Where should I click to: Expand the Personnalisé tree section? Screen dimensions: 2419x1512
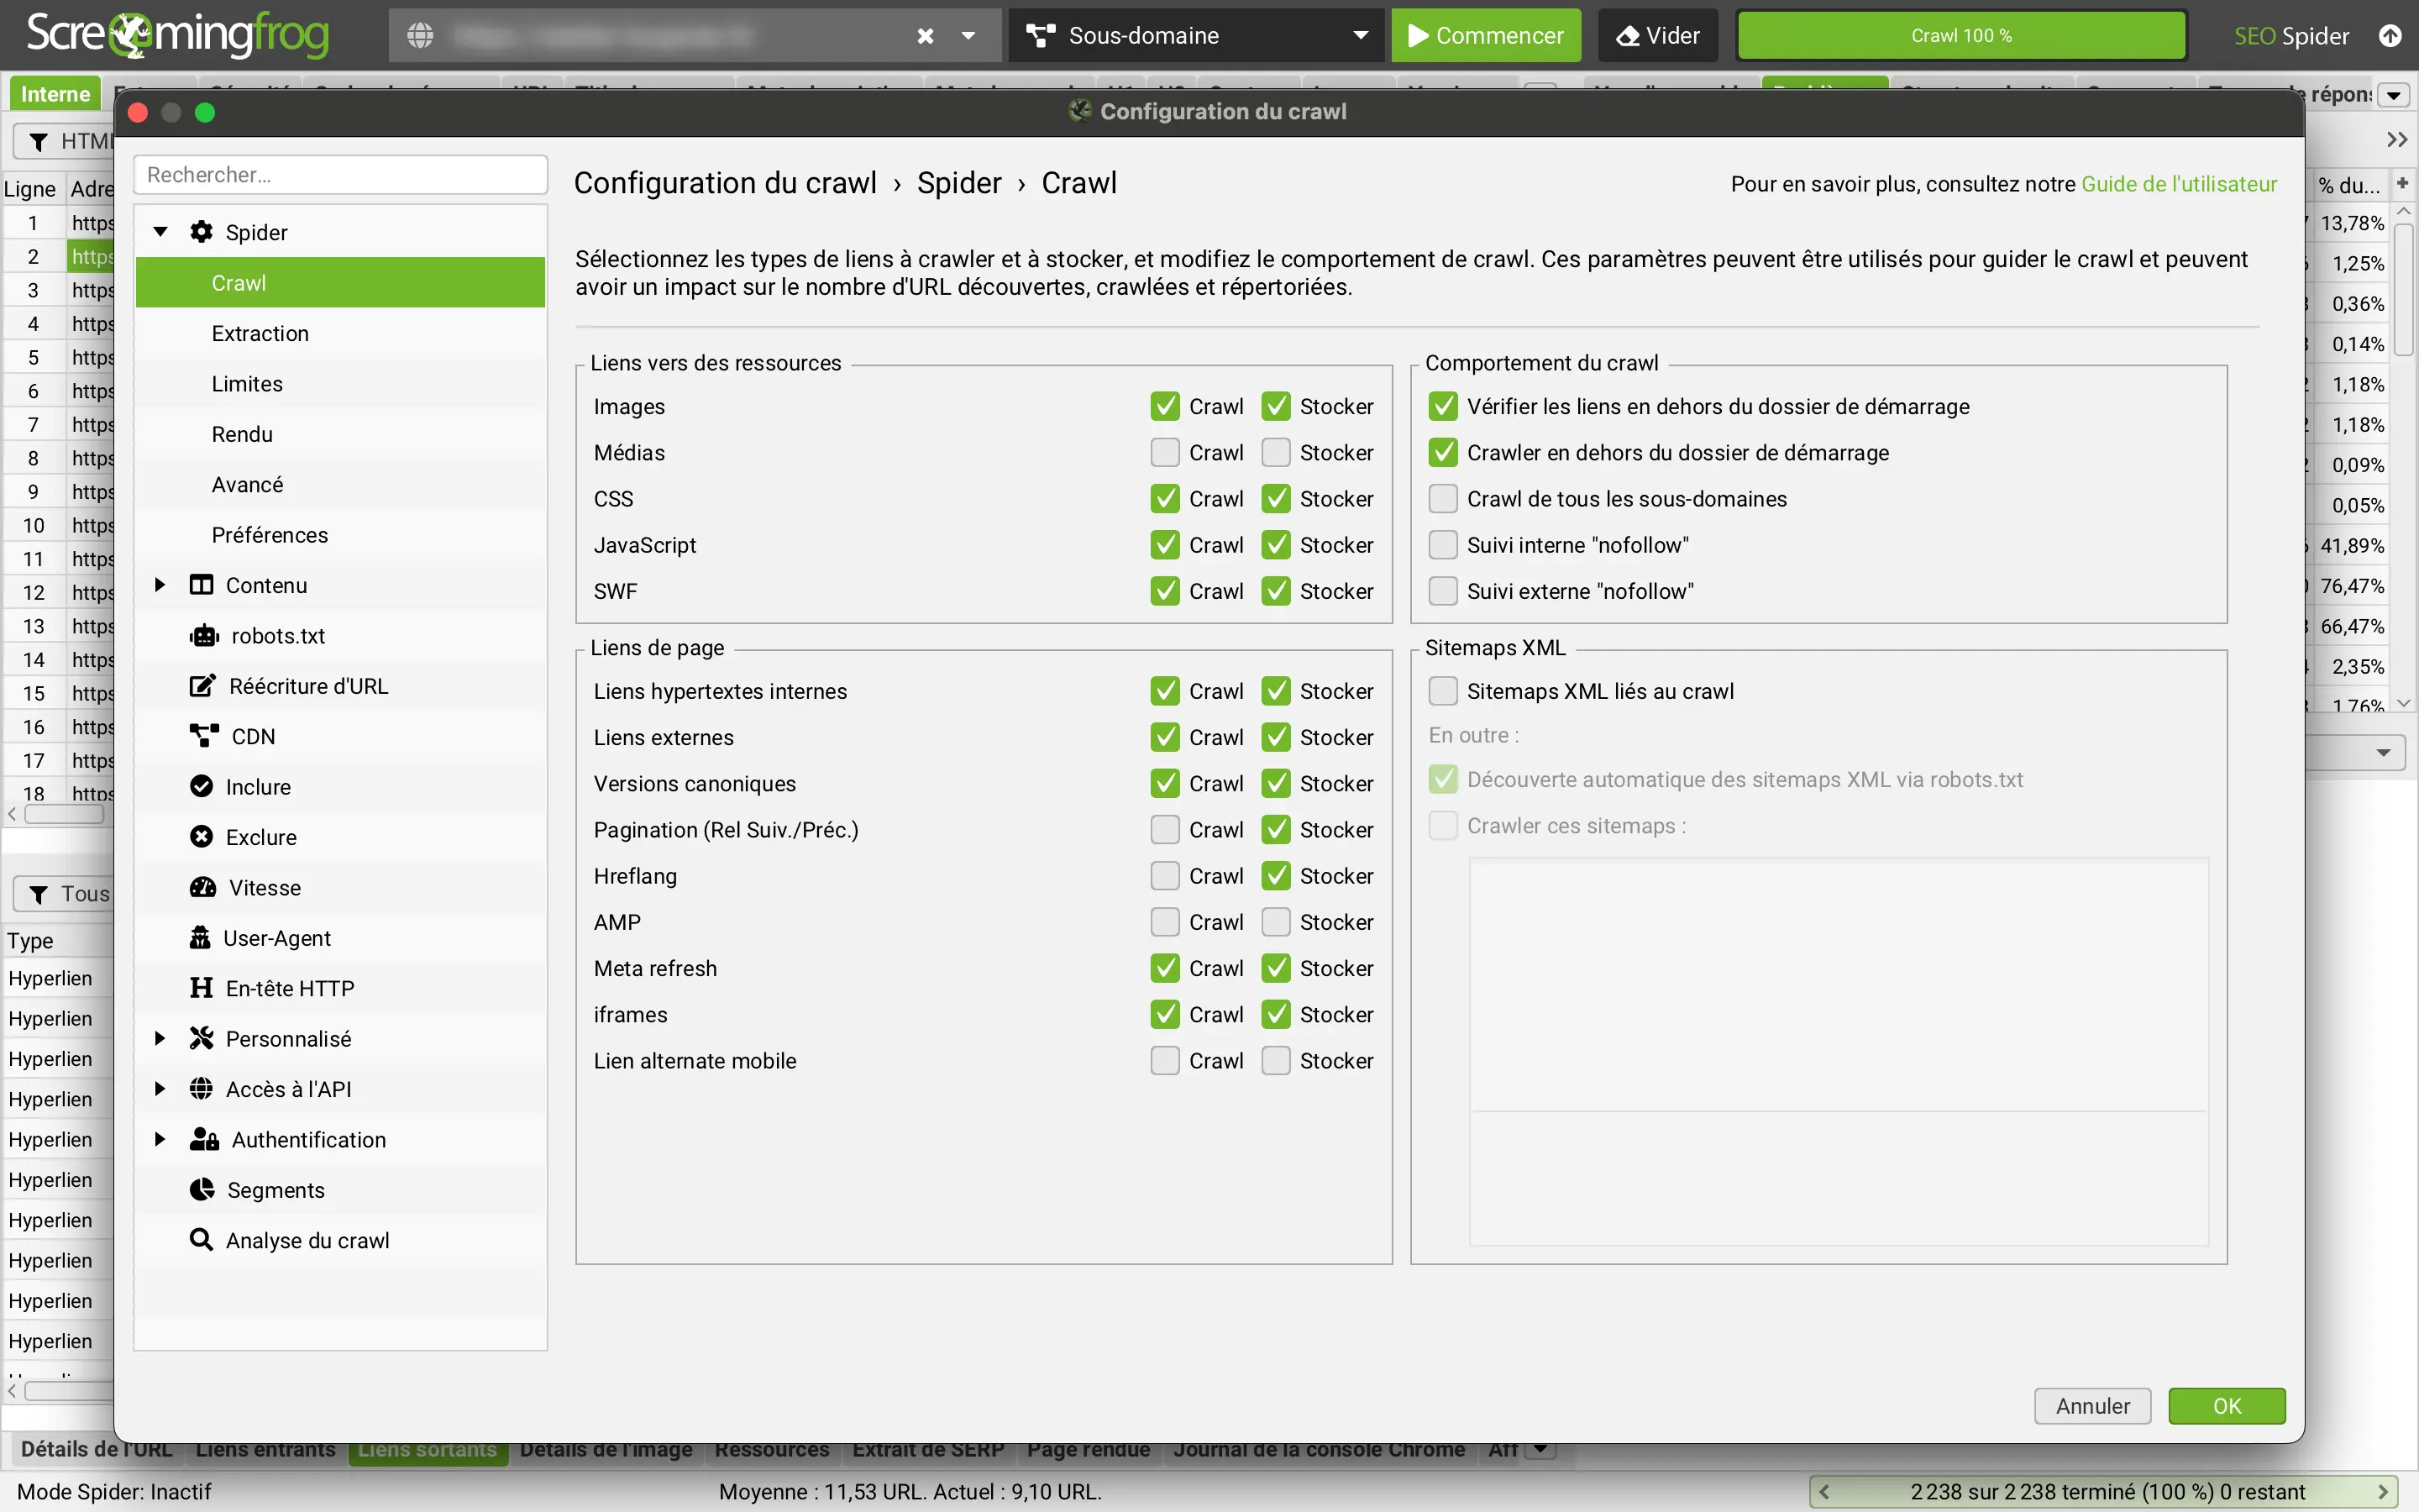[160, 1038]
